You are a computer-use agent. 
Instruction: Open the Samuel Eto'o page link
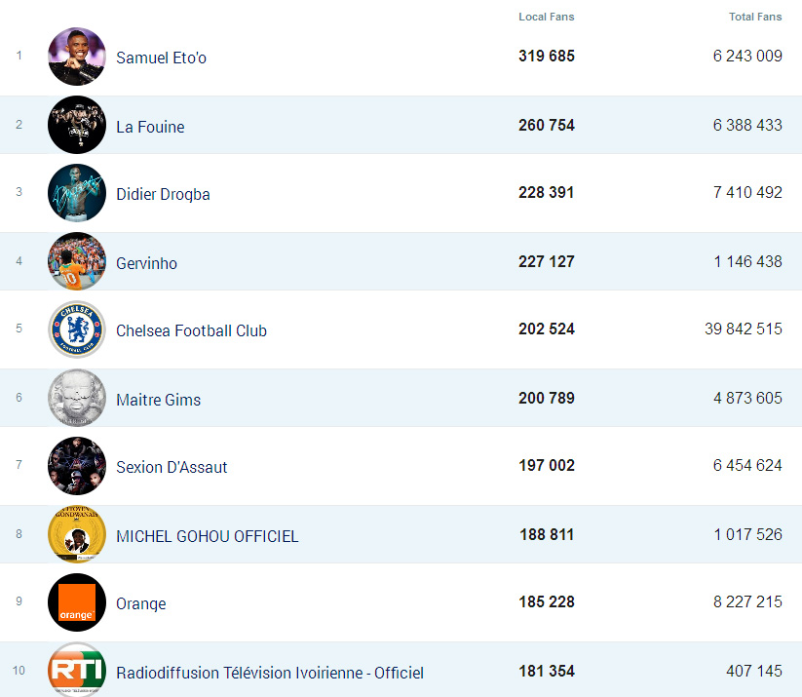click(161, 58)
